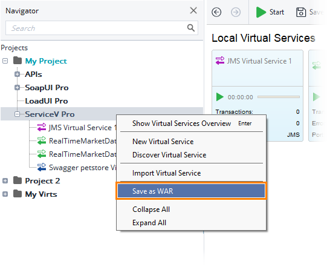Collapse the ServiceV Pro node
Image resolution: width=327 pixels, height=267 pixels.
pos(18,114)
